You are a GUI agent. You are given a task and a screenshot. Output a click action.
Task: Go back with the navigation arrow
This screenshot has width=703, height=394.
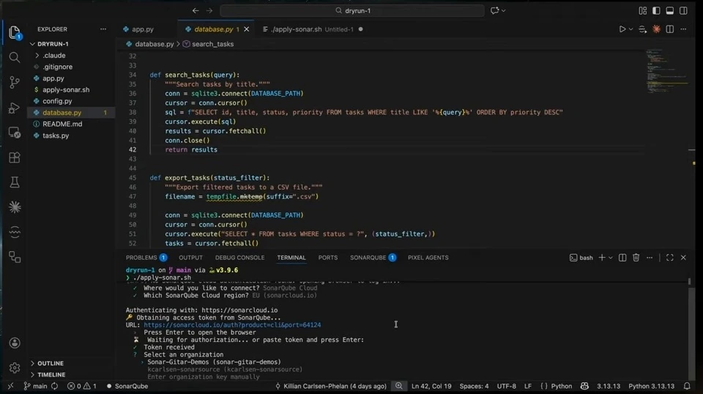click(196, 10)
